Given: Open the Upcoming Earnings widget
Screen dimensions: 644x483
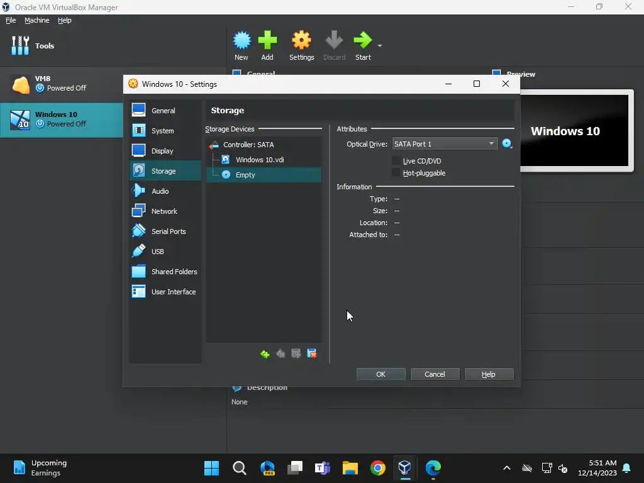Looking at the screenshot, I should pos(40,468).
